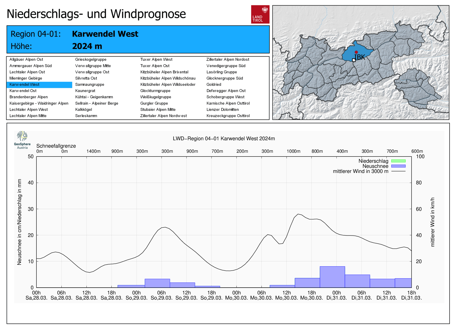Click the Niederschlags- und Windprognose heading
The height and width of the screenshot is (328, 455).
[x=96, y=14]
